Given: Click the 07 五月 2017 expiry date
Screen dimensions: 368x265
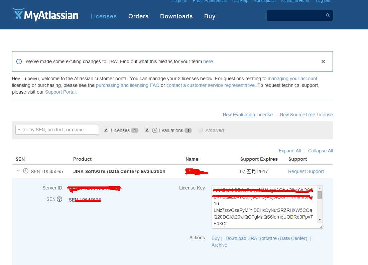Looking at the screenshot, I should (254, 171).
